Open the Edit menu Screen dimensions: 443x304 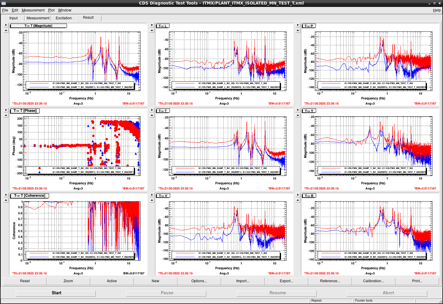[15, 10]
